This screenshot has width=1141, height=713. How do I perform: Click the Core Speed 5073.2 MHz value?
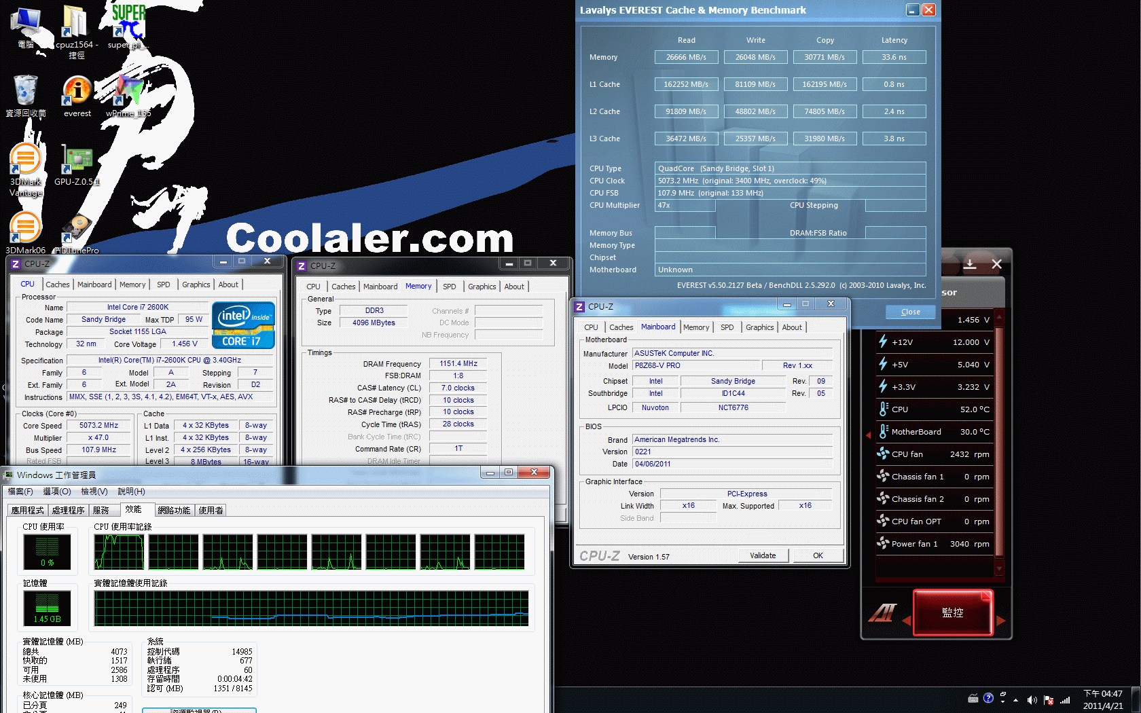[x=98, y=425]
